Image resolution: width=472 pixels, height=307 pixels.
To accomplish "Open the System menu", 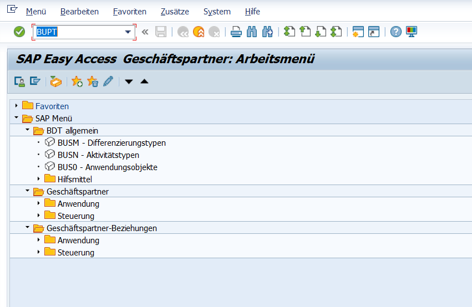I will point(217,12).
